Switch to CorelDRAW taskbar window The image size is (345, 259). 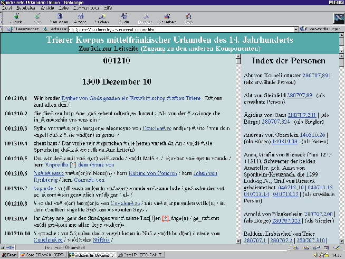pyautogui.click(x=43, y=255)
